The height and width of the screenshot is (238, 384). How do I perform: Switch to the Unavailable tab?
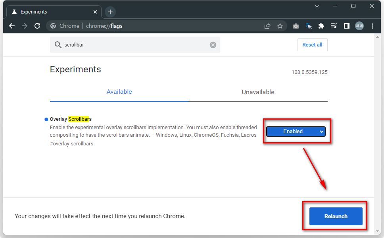coord(258,92)
